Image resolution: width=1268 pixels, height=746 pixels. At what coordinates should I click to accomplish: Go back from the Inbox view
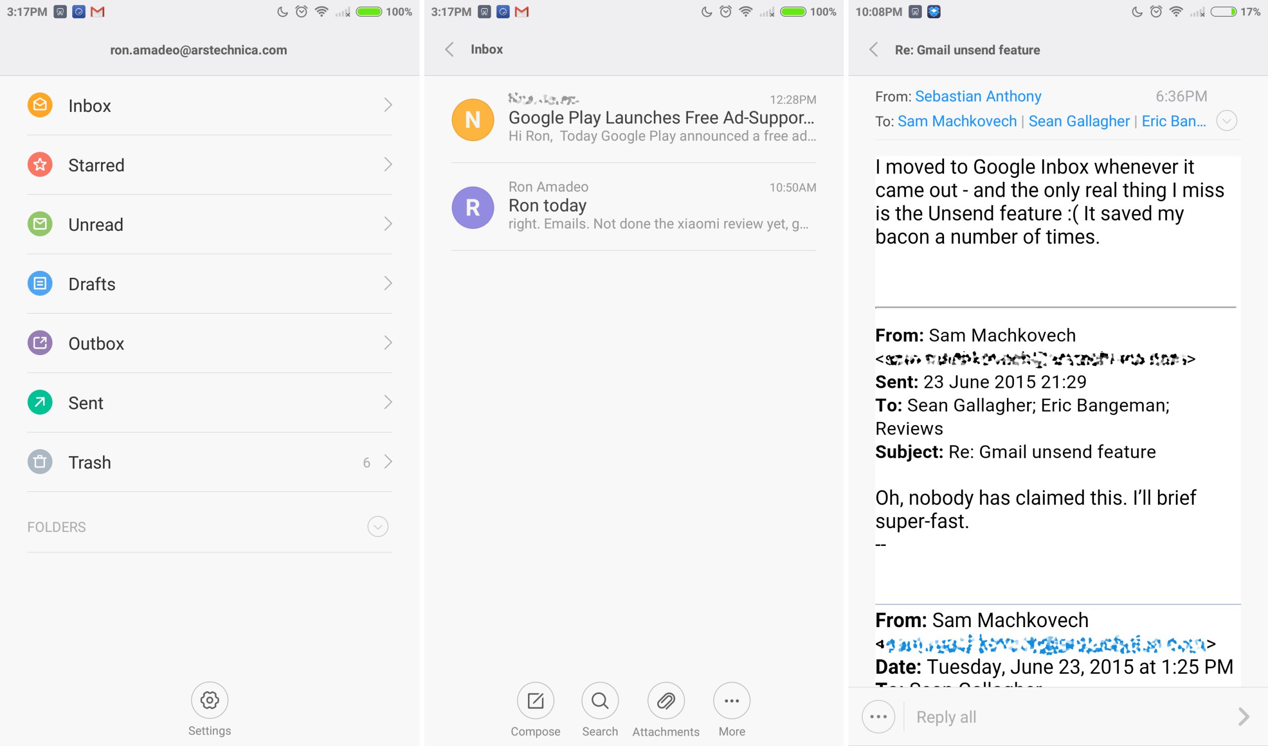(449, 50)
